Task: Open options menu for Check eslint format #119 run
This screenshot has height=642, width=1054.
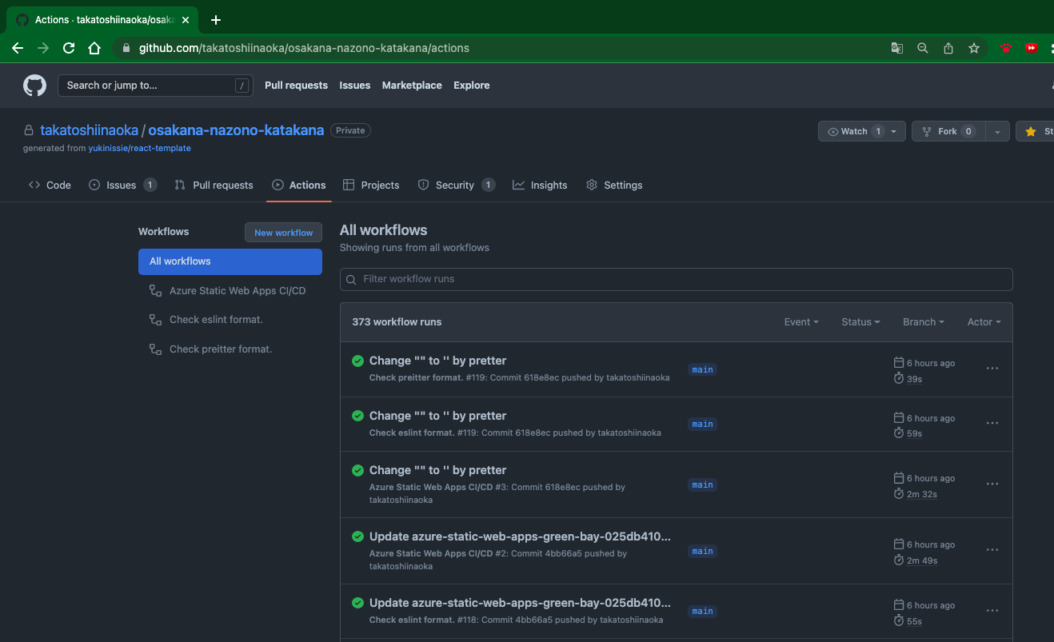Action: coord(992,423)
